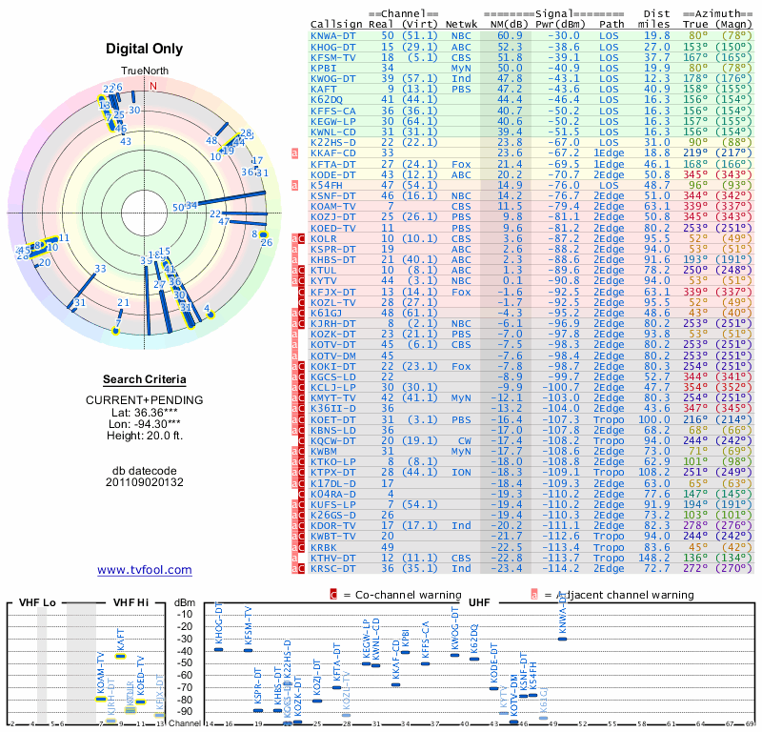Click the VHF Hi band label
The height and width of the screenshot is (732, 762).
click(130, 602)
